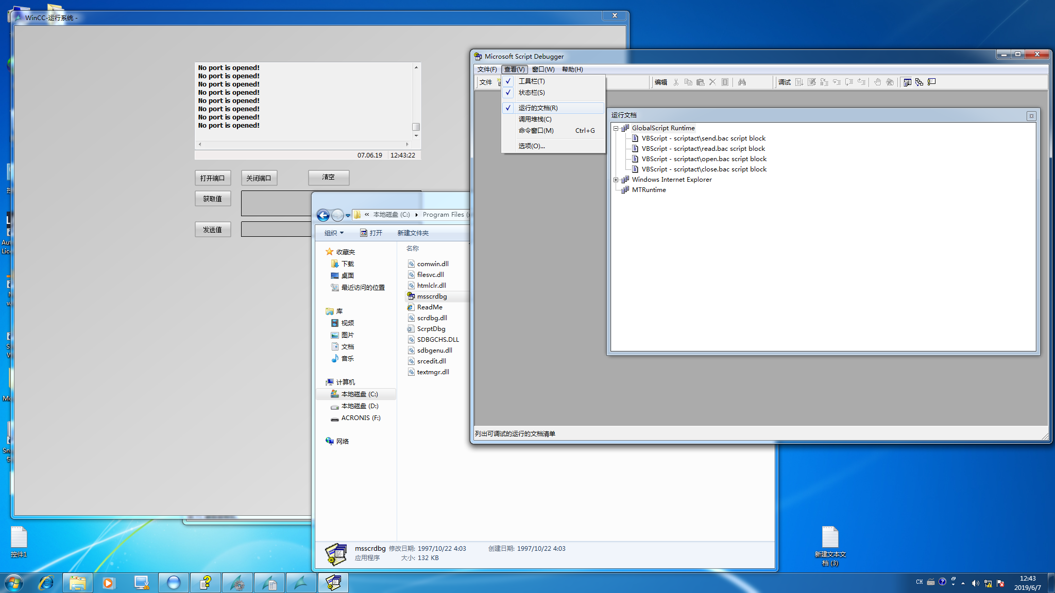
Task: Click the 打开端口 button
Action: pos(213,178)
